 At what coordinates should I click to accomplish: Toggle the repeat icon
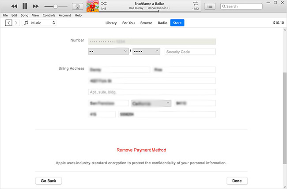click(x=196, y=4)
